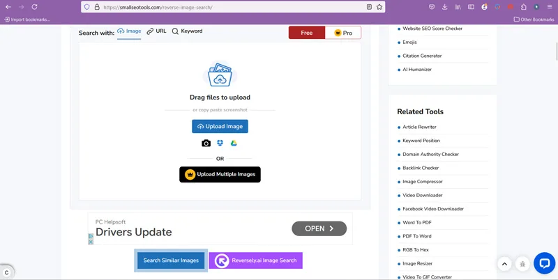
Task: Open the Firefox extensions puzzle icon
Action: point(524,7)
